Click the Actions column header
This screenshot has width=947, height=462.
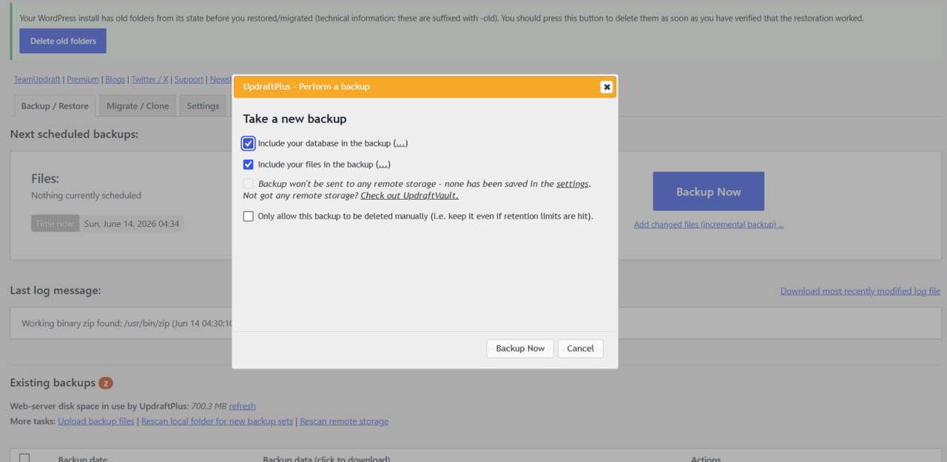click(x=706, y=459)
